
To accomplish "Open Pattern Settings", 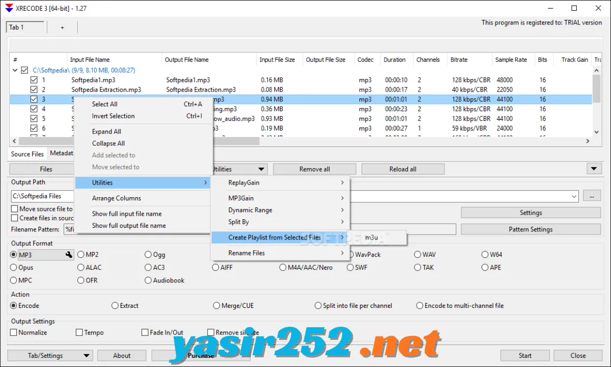I will click(531, 229).
